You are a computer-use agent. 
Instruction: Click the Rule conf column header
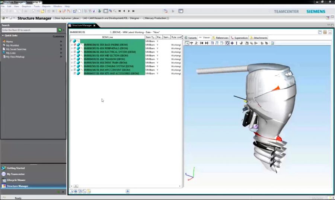coord(176,37)
